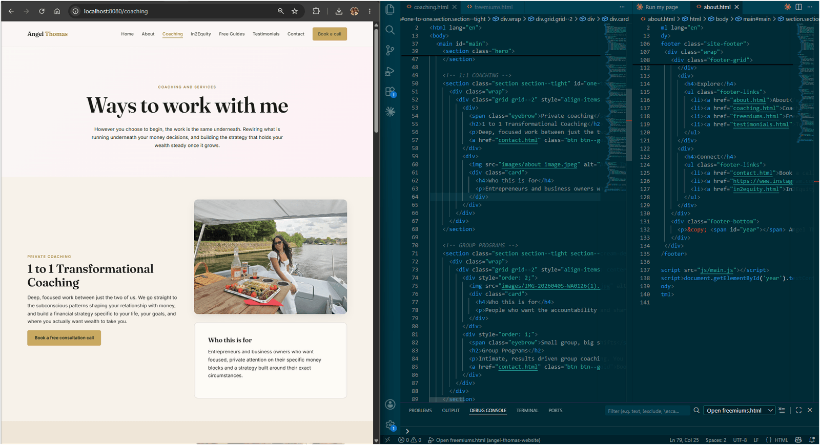
Task: Click the browser address bar URL
Action: pyautogui.click(x=116, y=11)
